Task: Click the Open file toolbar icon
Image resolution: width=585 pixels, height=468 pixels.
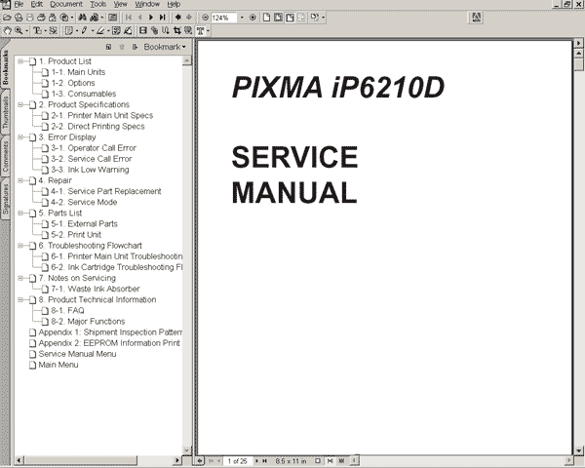Action: point(7,18)
